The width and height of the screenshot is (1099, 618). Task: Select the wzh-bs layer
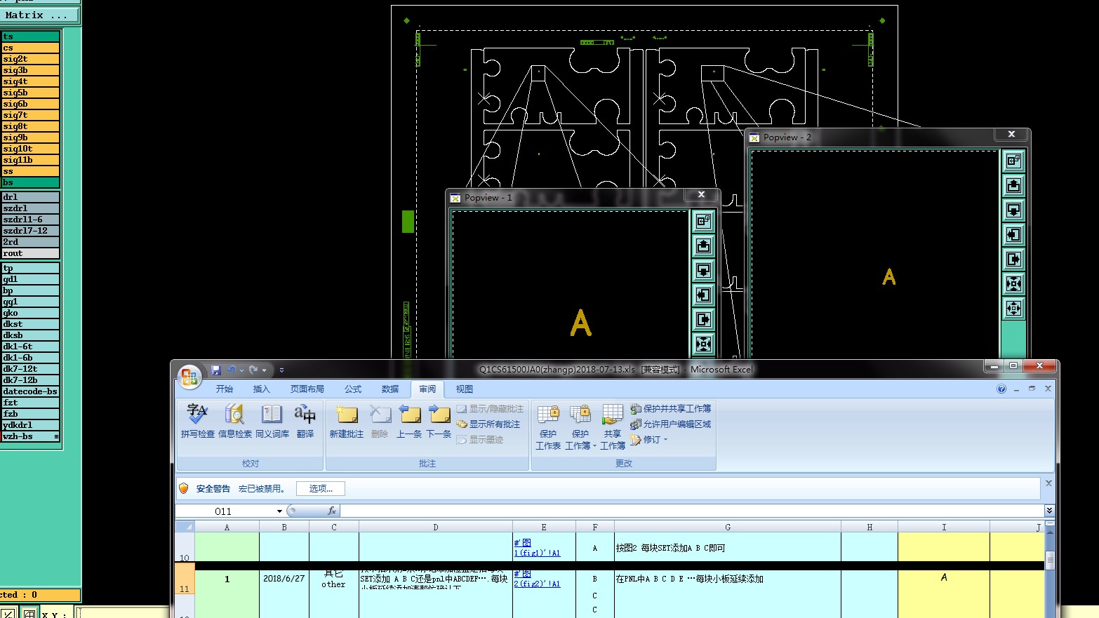pyautogui.click(x=30, y=436)
